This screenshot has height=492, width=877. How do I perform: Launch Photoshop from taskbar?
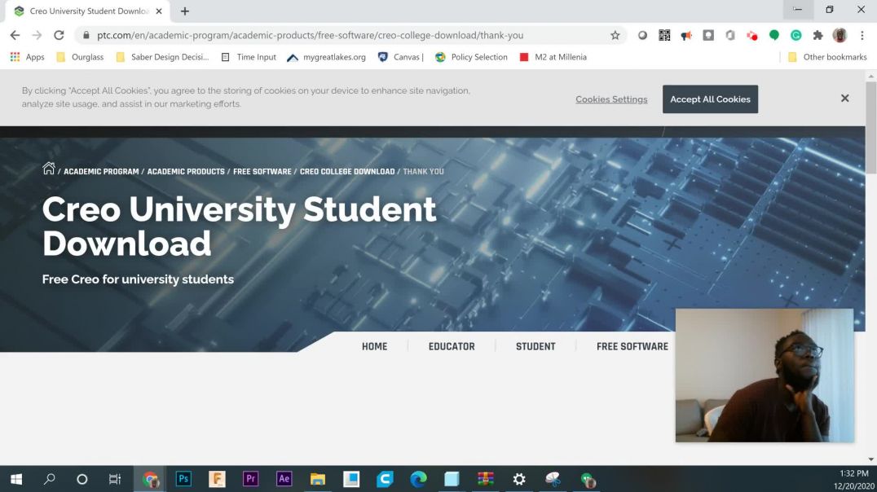[x=183, y=479]
